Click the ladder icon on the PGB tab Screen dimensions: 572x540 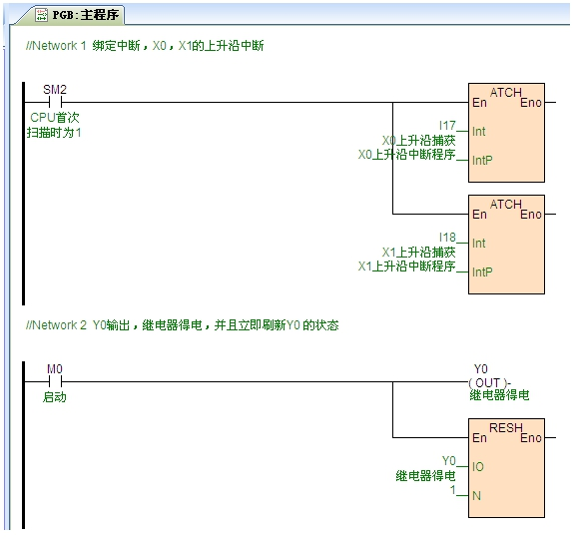click(42, 15)
